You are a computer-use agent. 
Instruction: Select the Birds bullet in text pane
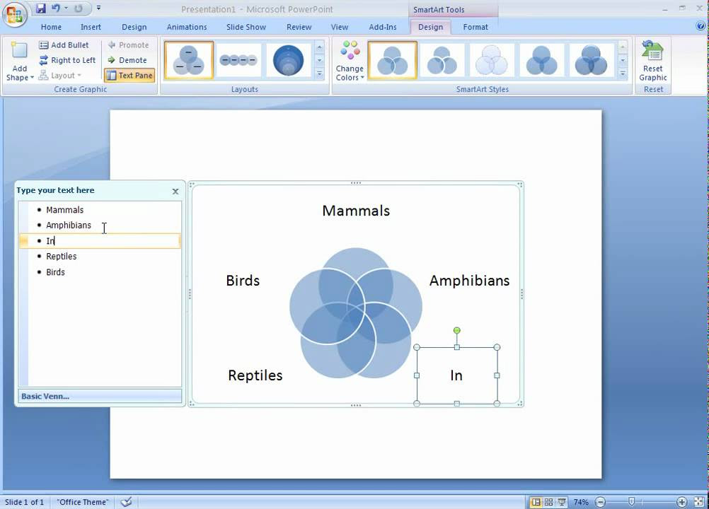tap(55, 272)
